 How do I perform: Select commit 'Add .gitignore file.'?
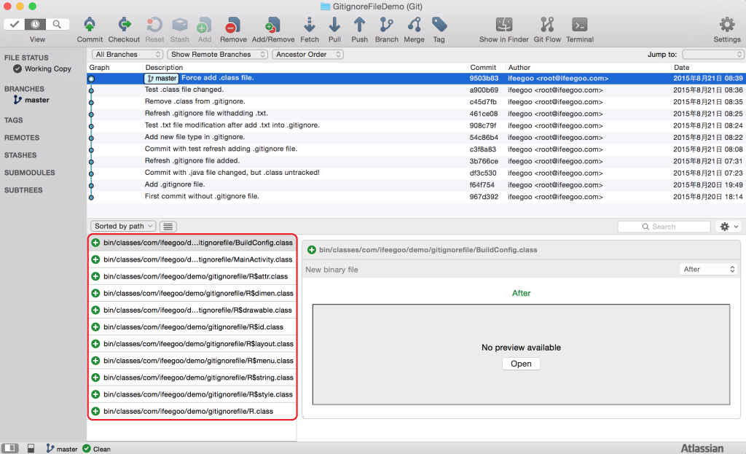(416, 184)
